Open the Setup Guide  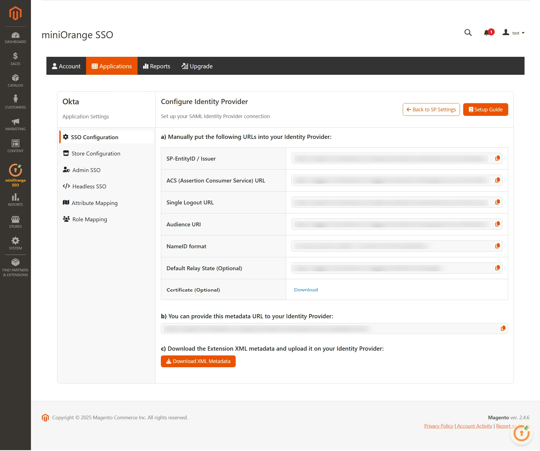click(x=485, y=109)
